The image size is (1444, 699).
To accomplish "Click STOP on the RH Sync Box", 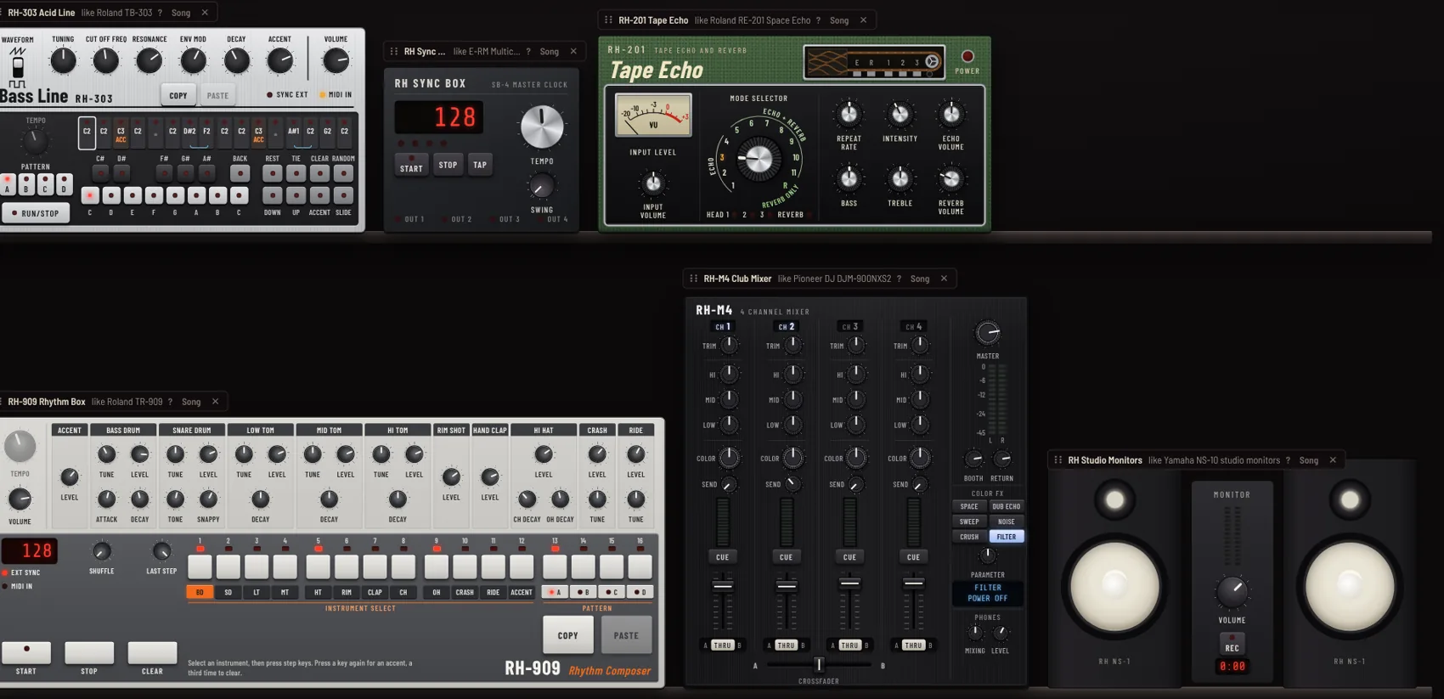I will point(448,165).
